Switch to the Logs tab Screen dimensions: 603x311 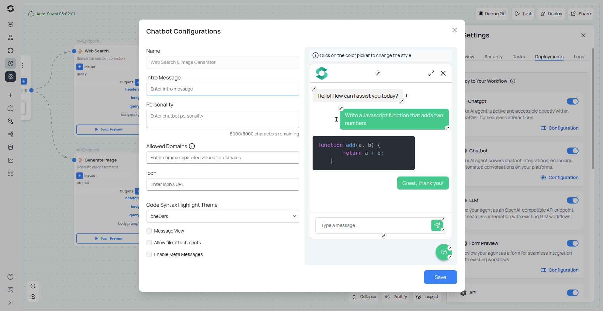tap(579, 57)
